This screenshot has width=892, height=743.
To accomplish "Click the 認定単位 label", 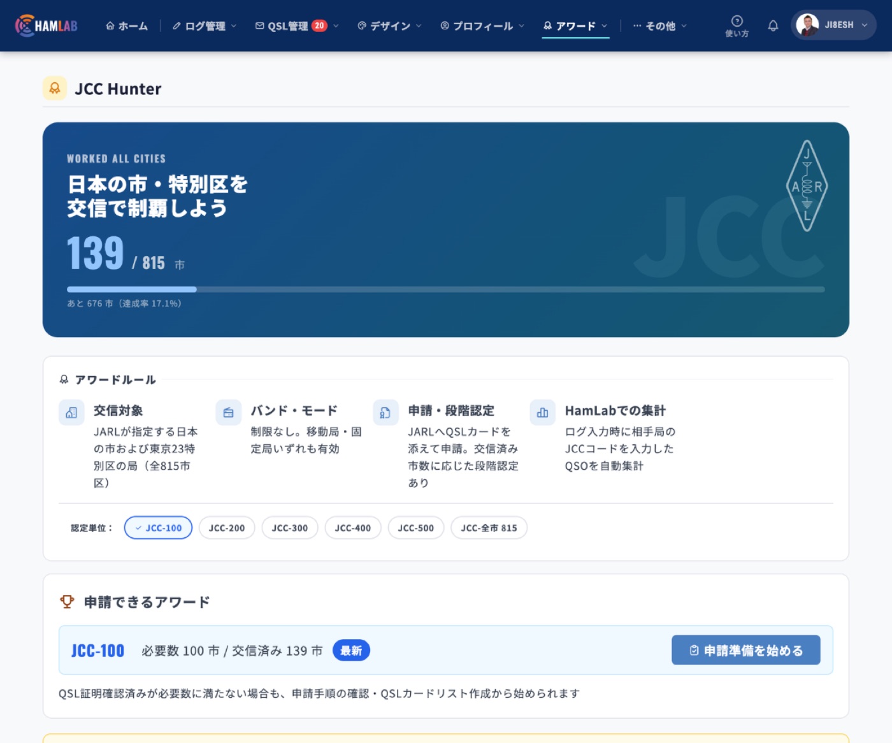I will pyautogui.click(x=92, y=528).
